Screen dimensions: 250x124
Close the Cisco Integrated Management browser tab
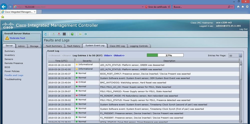(35, 12)
